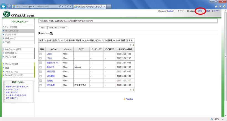Open the 経過表 chart link
Image resolution: width=227 pixels, height=121 pixels.
pos(50,81)
